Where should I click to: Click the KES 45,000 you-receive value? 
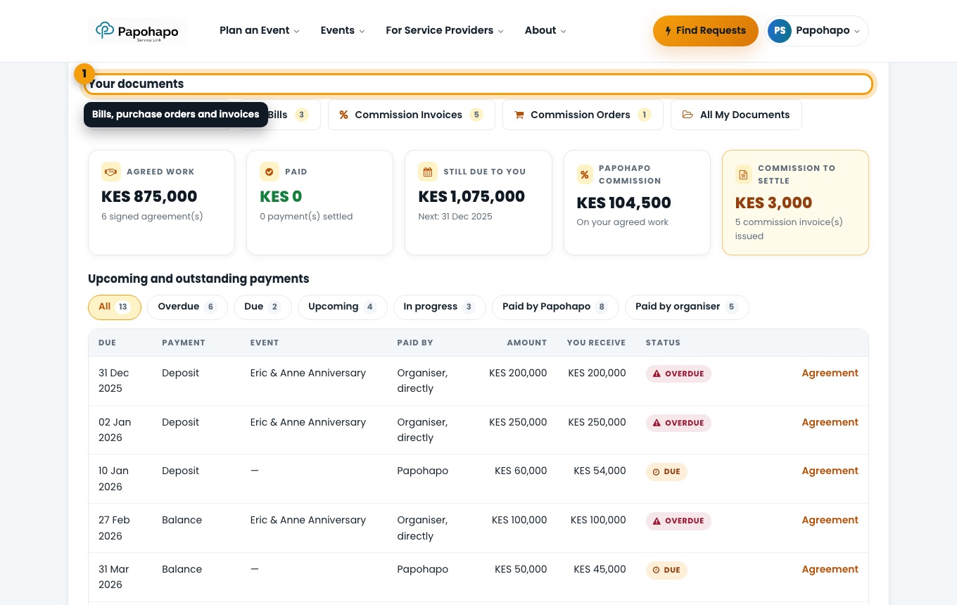coord(600,569)
